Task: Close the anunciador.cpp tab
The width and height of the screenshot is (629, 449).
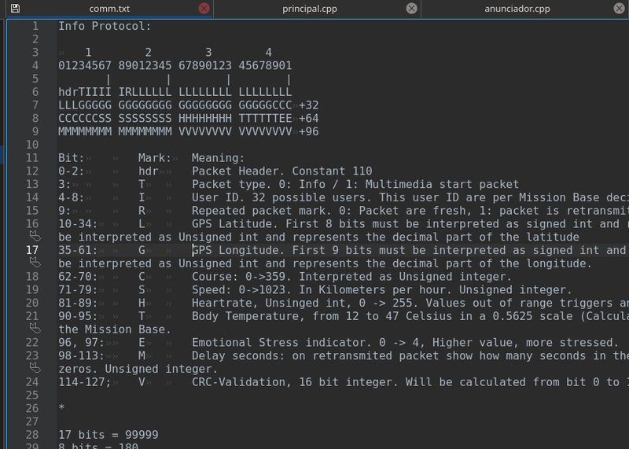Action: pyautogui.click(x=619, y=9)
